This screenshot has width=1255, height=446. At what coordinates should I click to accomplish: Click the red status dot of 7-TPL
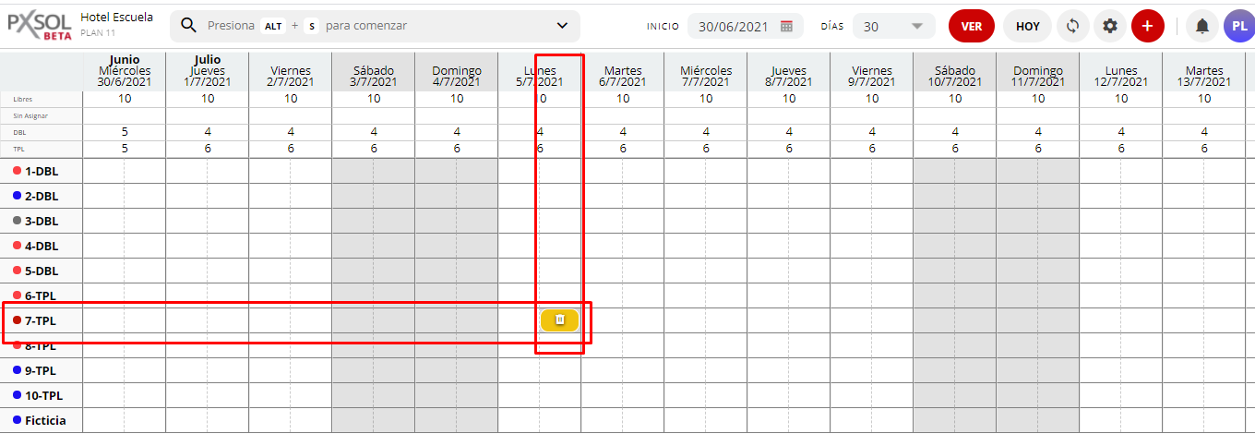17,320
